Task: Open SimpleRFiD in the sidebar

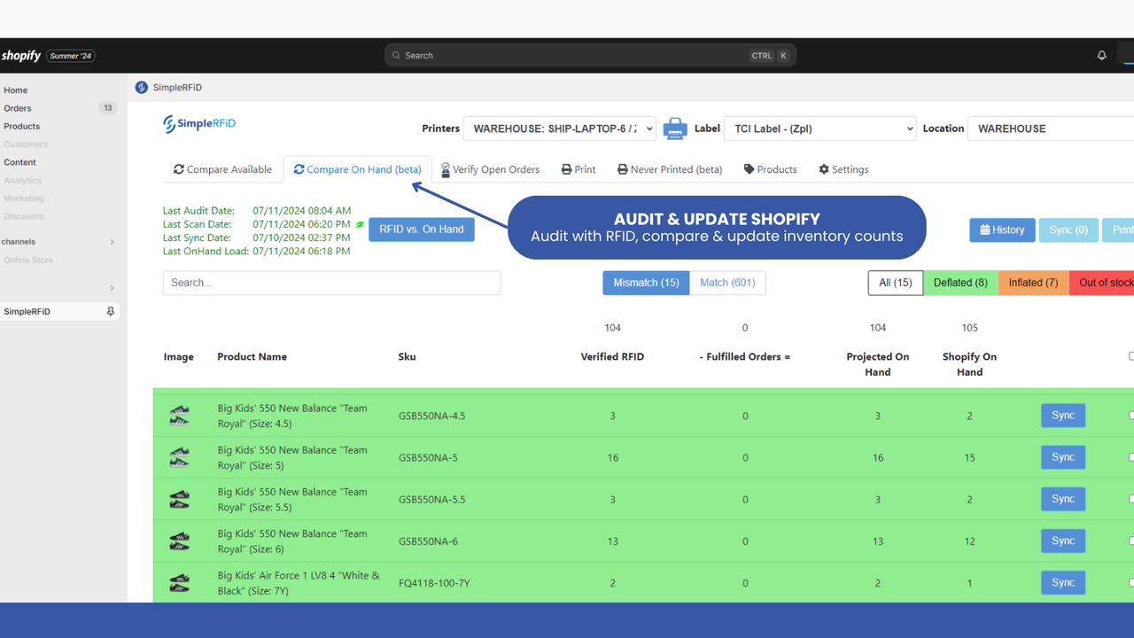Action: 27,312
